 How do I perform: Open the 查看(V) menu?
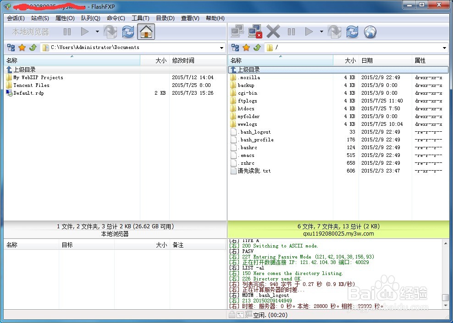190,18
